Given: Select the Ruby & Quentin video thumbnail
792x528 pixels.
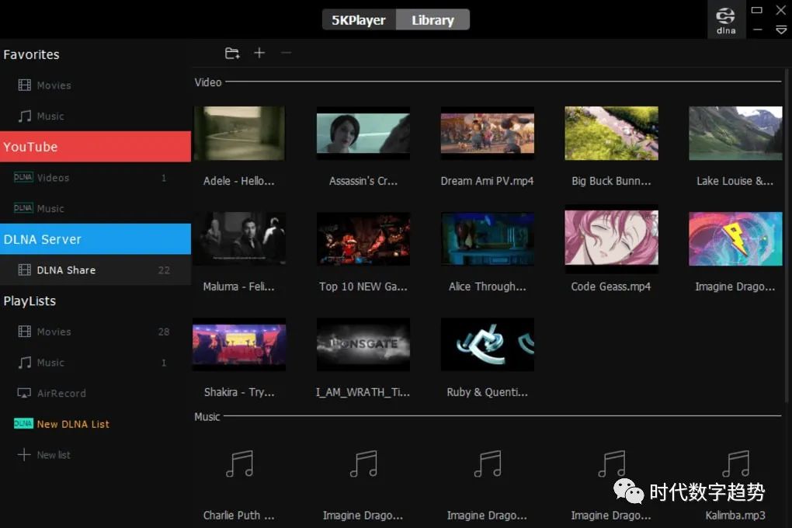Looking at the screenshot, I should pos(488,344).
